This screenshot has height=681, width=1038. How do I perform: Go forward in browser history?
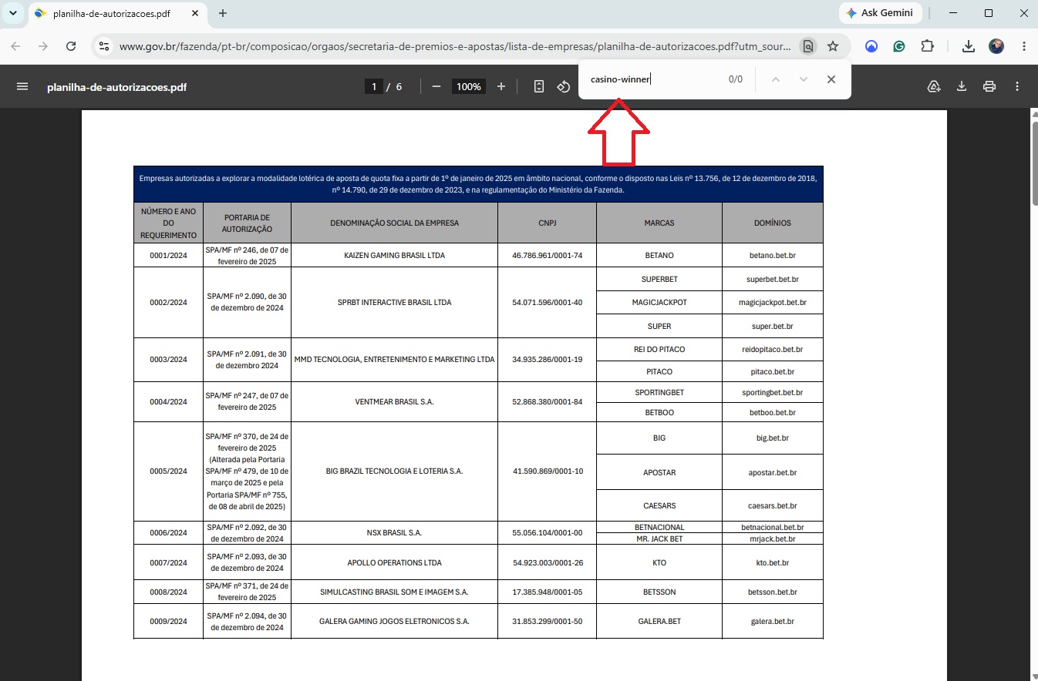point(43,46)
